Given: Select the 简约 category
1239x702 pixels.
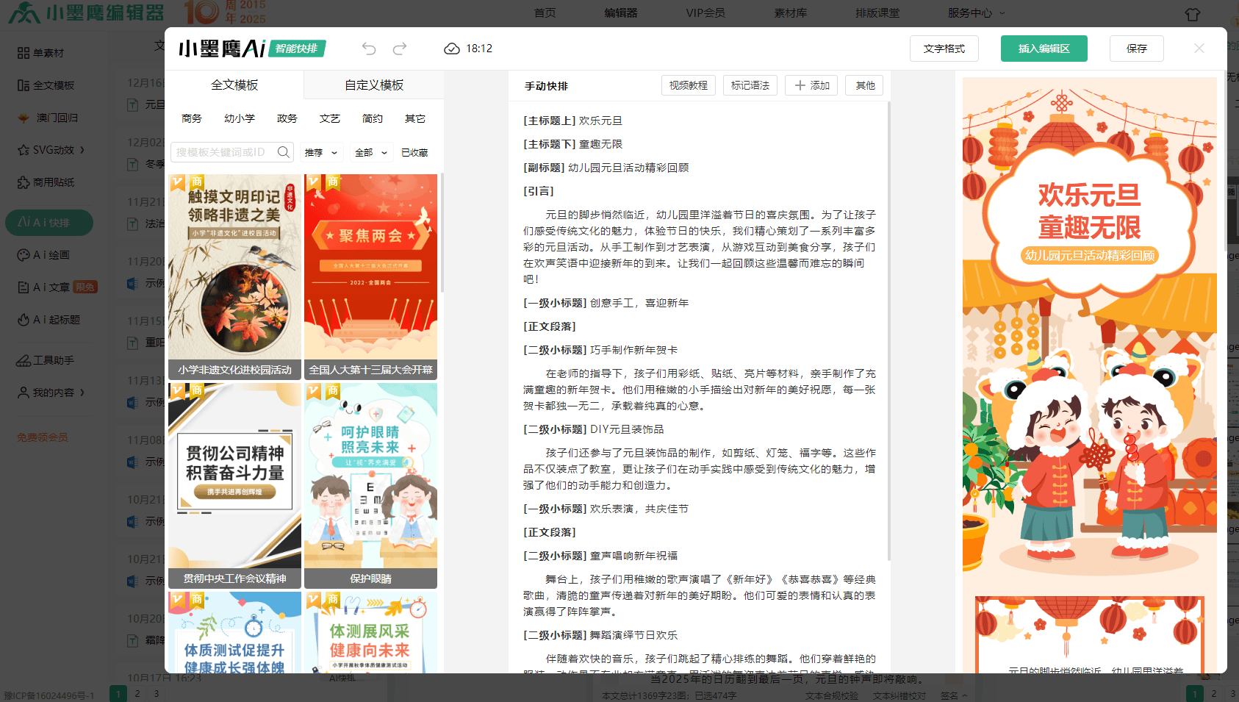Looking at the screenshot, I should [x=373, y=118].
